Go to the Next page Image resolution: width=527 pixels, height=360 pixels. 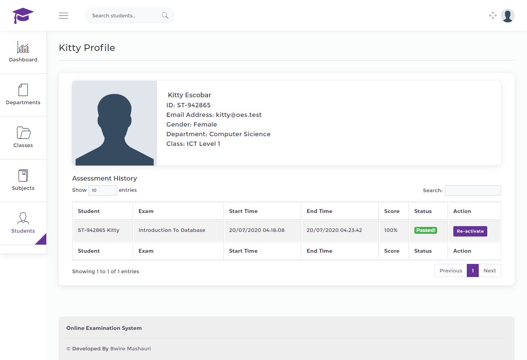click(x=490, y=270)
